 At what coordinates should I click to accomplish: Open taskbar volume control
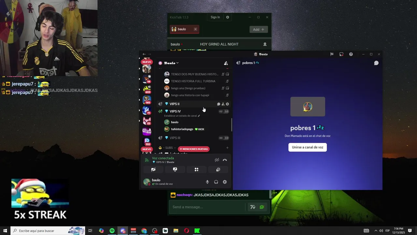(x=381, y=231)
